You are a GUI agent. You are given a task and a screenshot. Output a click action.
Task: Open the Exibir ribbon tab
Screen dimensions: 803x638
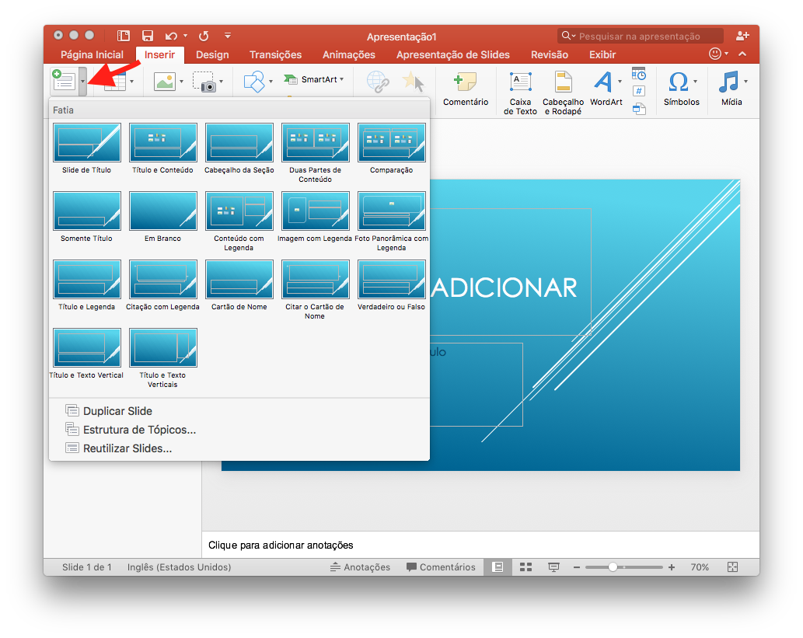602,54
